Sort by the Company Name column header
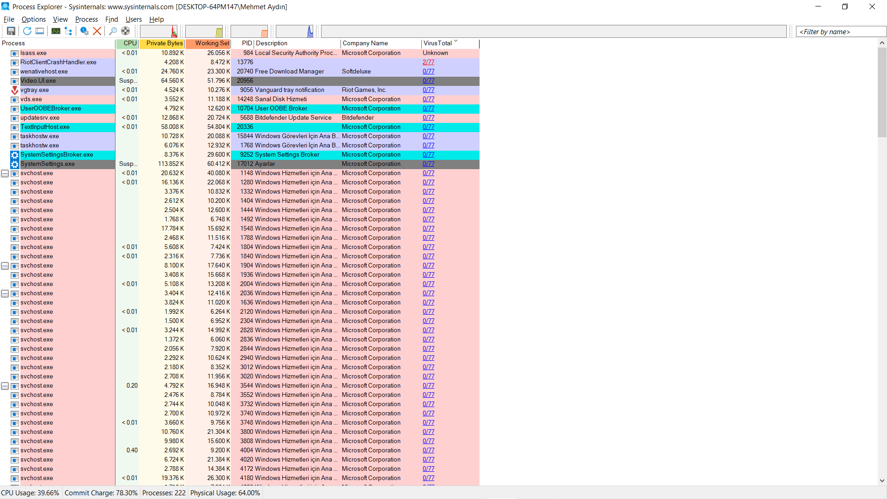This screenshot has width=887, height=499. pos(381,43)
